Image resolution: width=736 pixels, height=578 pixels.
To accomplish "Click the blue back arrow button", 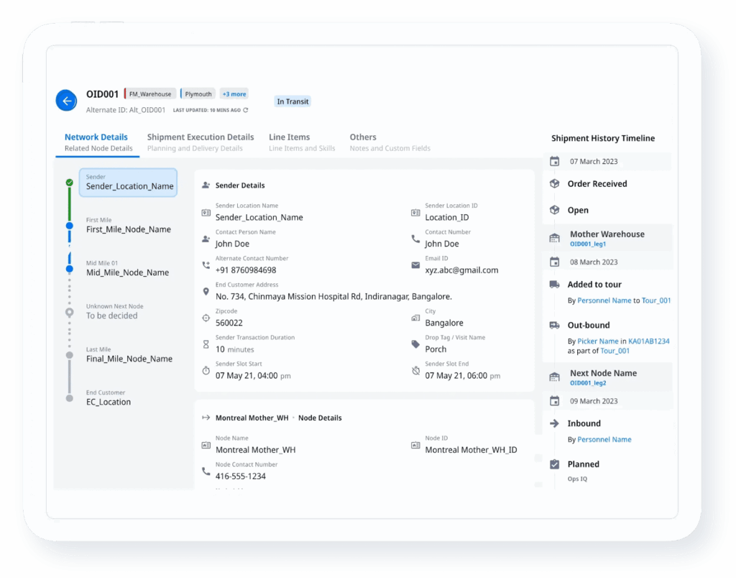I will (x=66, y=101).
